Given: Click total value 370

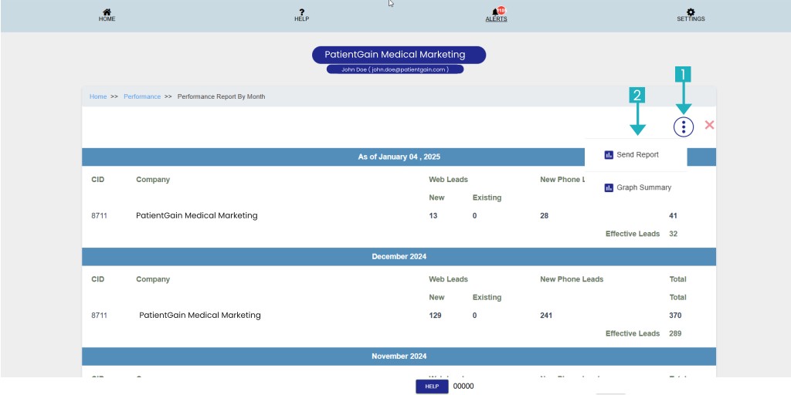Looking at the screenshot, I should pyautogui.click(x=675, y=316).
